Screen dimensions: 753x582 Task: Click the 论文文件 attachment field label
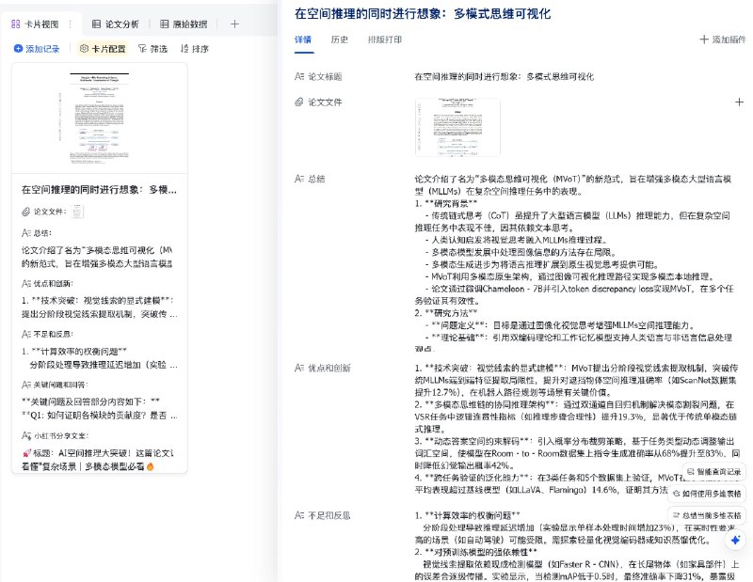318,102
